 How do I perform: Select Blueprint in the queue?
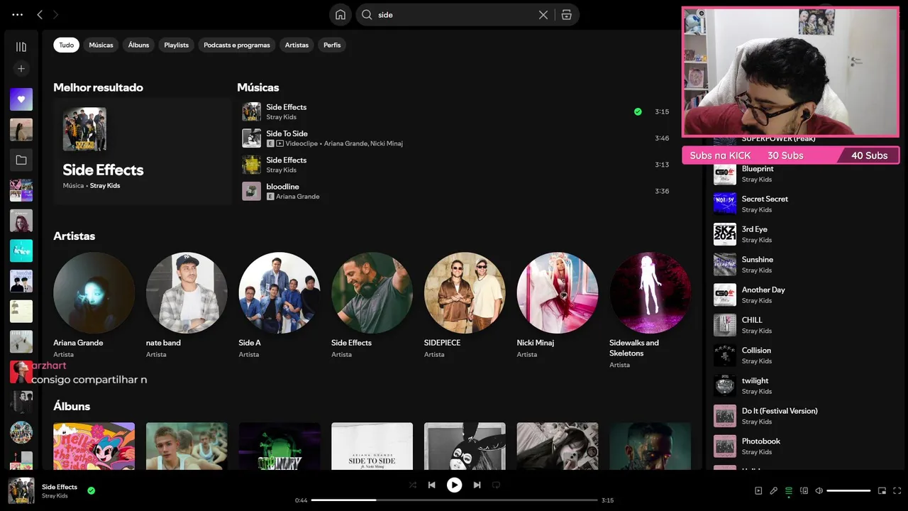coord(804,174)
